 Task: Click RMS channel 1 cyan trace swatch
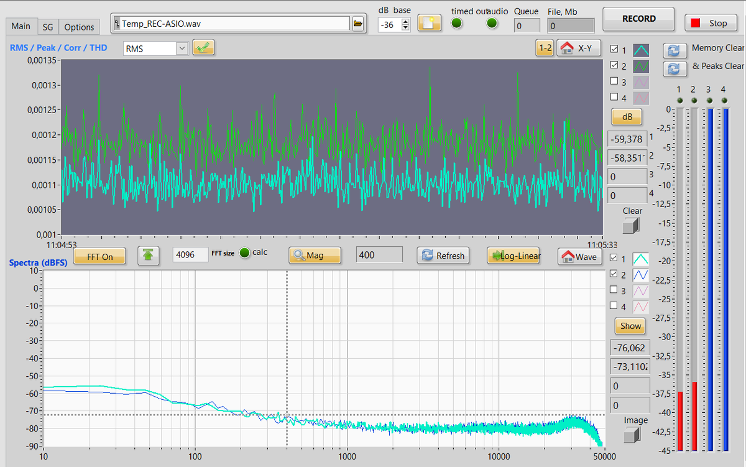[641, 50]
